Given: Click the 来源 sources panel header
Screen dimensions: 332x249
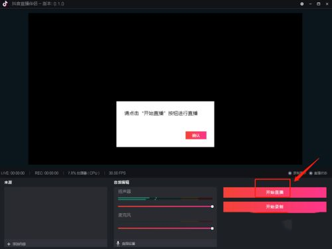Looking at the screenshot, I should click(x=8, y=183).
